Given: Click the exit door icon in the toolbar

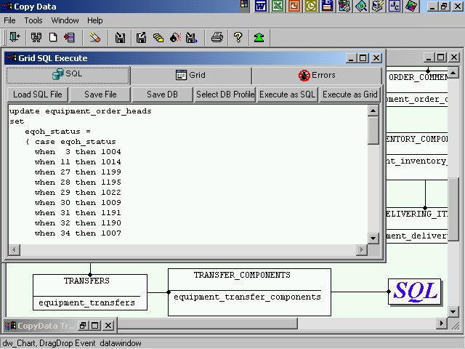Looking at the screenshot, I should tap(14, 37).
